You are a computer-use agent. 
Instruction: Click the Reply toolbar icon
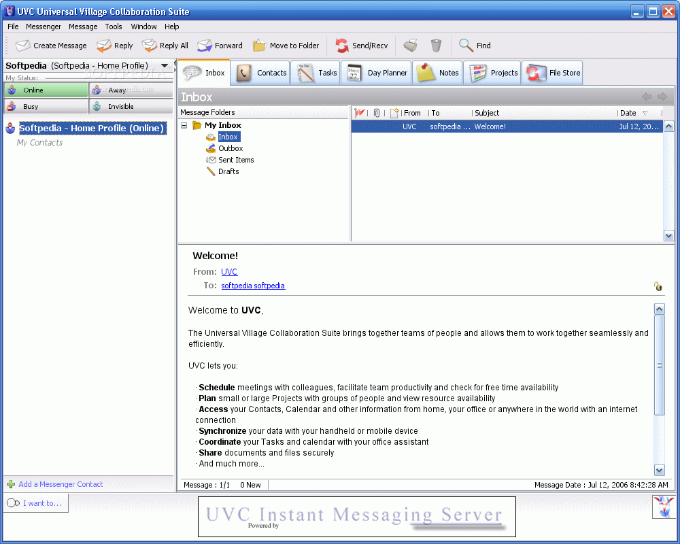point(103,46)
